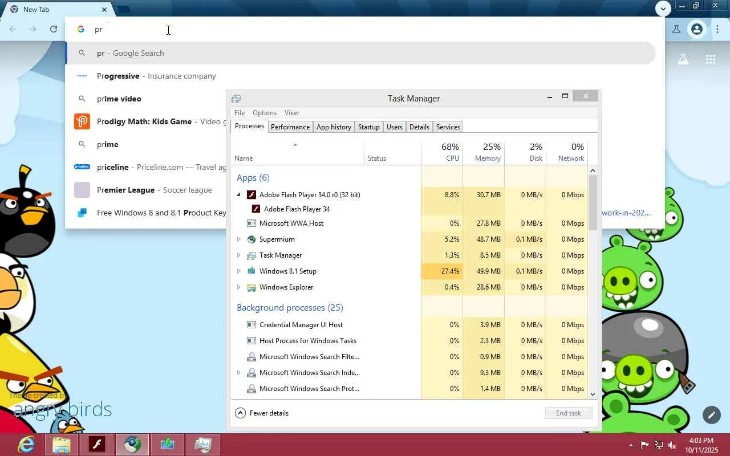Click the browser Reload page icon
Screen dimensions: 730x456
[x=54, y=29]
